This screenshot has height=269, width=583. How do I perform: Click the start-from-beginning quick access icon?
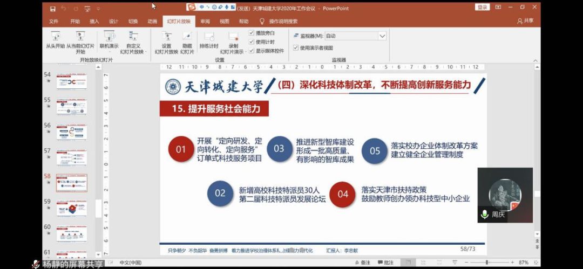(87, 9)
